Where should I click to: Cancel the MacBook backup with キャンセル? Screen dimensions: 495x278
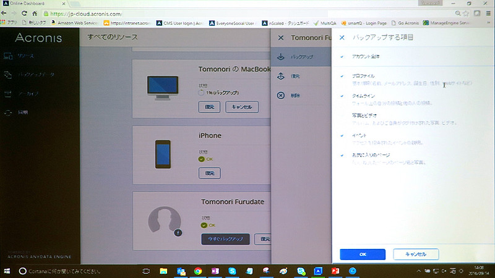point(242,107)
